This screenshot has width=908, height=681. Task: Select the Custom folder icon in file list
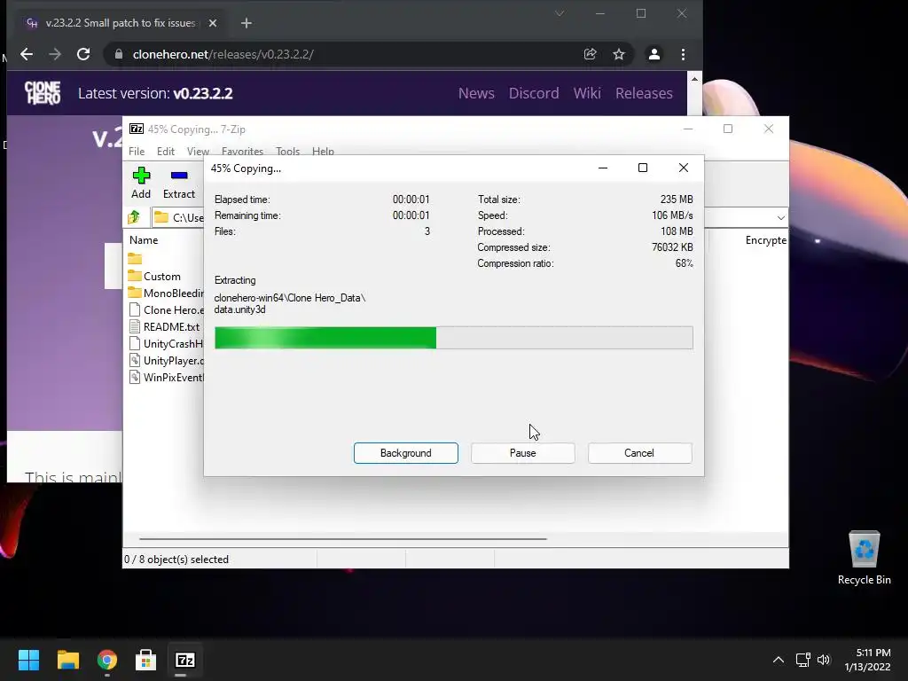[x=135, y=276]
